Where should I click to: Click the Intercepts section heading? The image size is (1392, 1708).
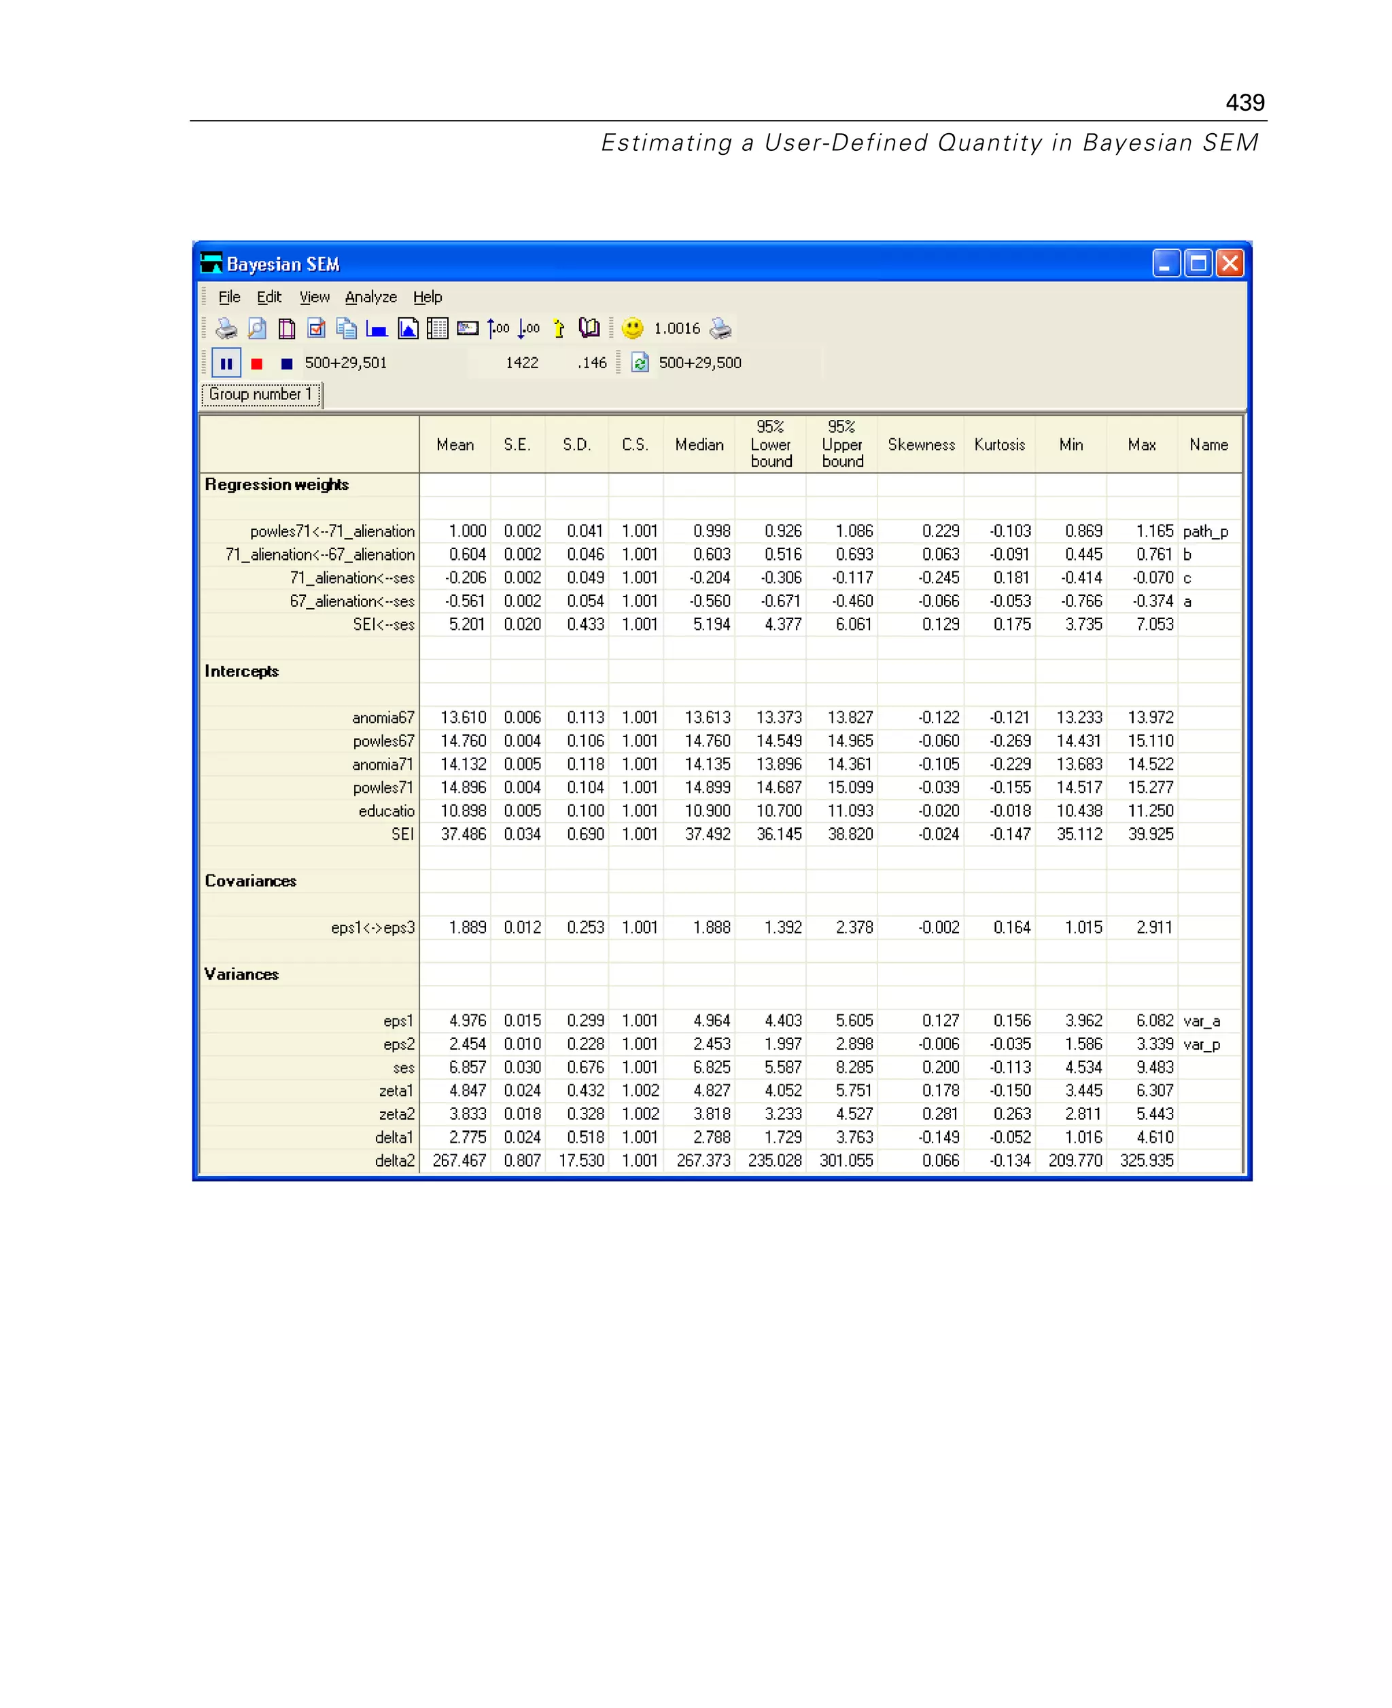pos(241,672)
